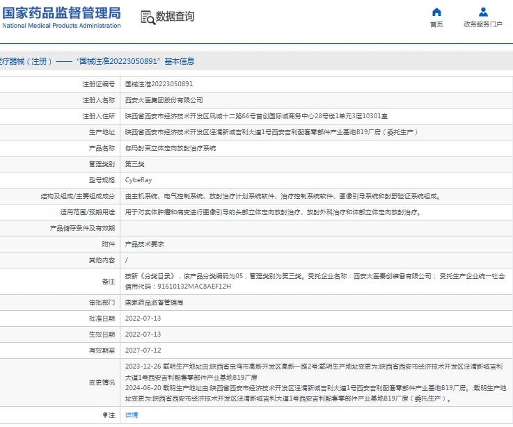Click the 注册证编号 label

click(98, 84)
